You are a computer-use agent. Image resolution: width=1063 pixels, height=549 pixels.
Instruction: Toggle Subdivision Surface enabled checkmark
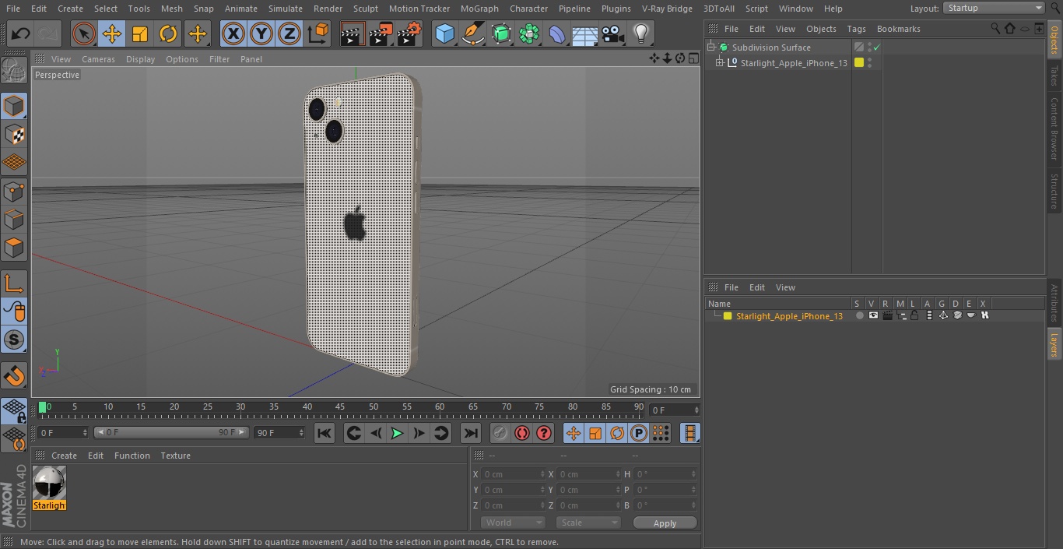(x=877, y=48)
